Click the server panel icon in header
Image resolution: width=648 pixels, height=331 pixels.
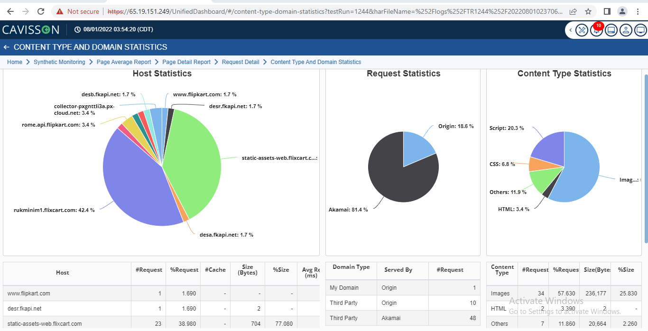[x=611, y=30]
